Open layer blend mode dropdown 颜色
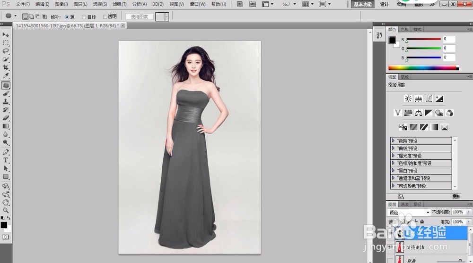The image size is (473, 263). (x=409, y=212)
